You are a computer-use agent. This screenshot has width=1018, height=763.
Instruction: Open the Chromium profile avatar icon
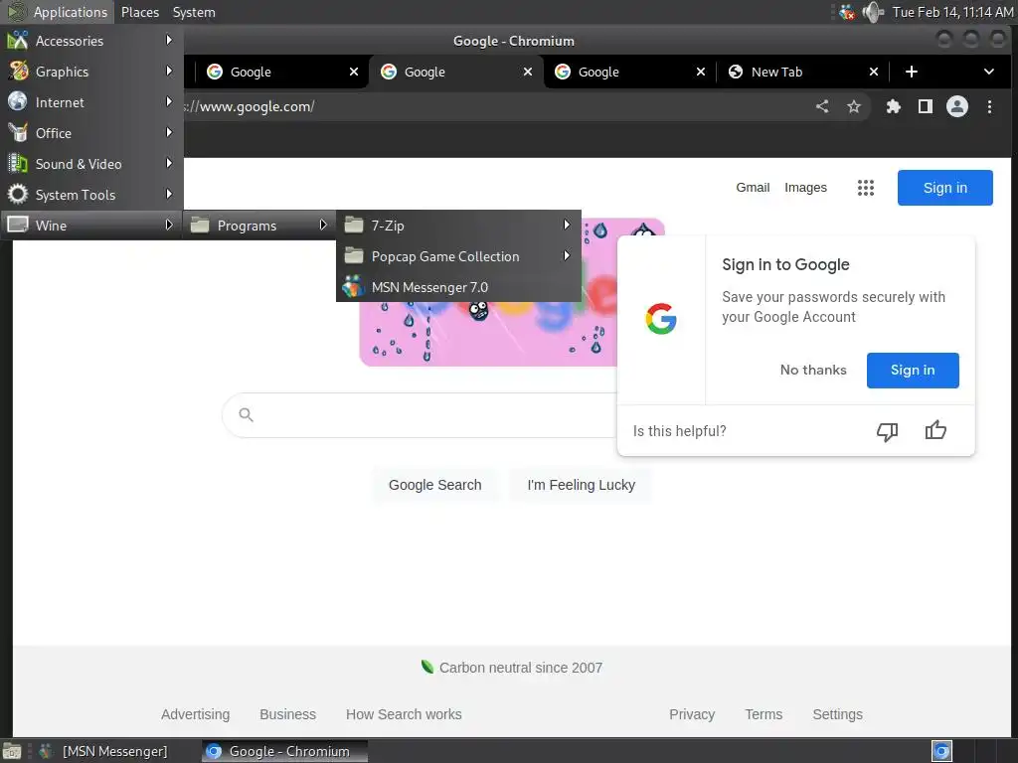pos(957,106)
